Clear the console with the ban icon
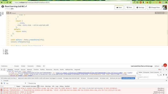This screenshot has width=168, height=94. pyautogui.click(x=2, y=83)
